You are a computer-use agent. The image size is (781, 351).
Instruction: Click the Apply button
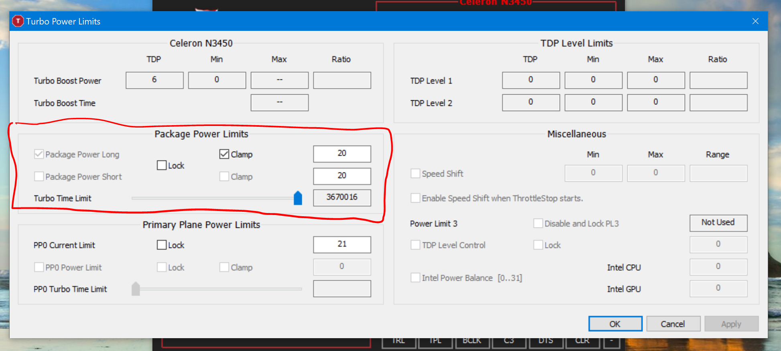click(731, 324)
